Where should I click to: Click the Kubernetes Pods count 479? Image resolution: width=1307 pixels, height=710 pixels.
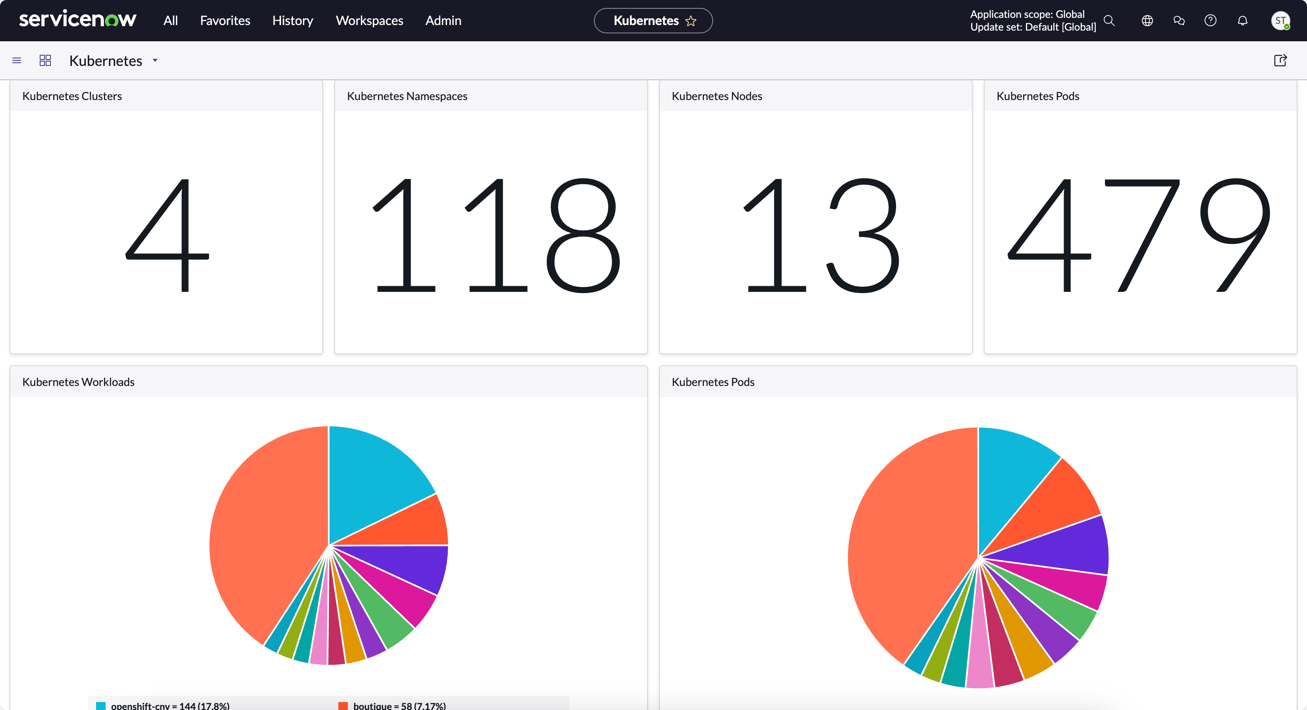[1139, 235]
